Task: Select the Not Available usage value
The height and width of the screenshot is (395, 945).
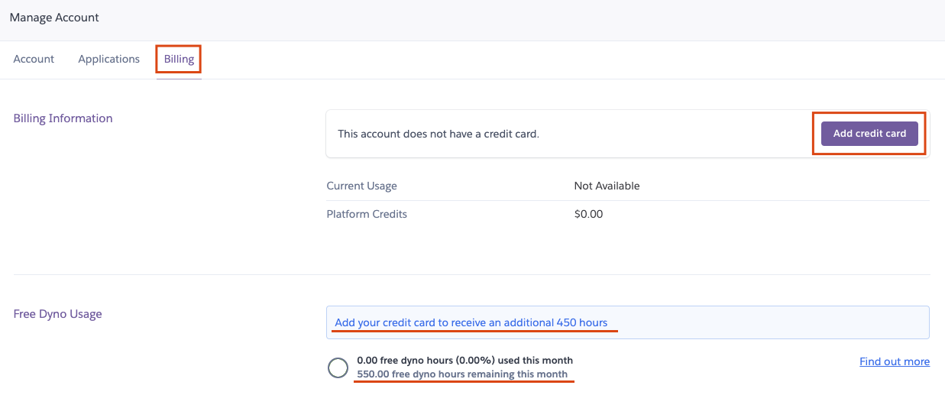Action: coord(607,186)
